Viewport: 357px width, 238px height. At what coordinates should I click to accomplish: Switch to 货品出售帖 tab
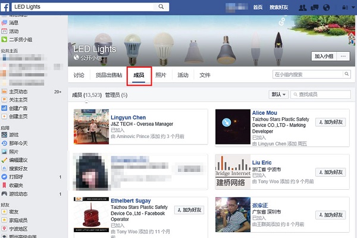[109, 75]
